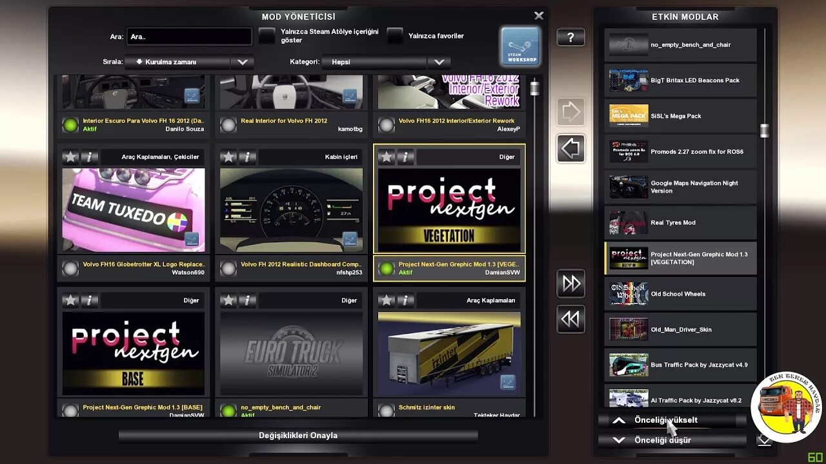
Task: Select 'Google Maps Navigation Night Version' entry
Action: [681, 187]
